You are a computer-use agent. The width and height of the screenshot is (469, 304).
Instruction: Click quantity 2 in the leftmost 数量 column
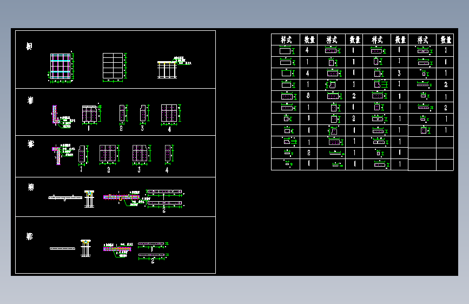pyautogui.click(x=309, y=153)
